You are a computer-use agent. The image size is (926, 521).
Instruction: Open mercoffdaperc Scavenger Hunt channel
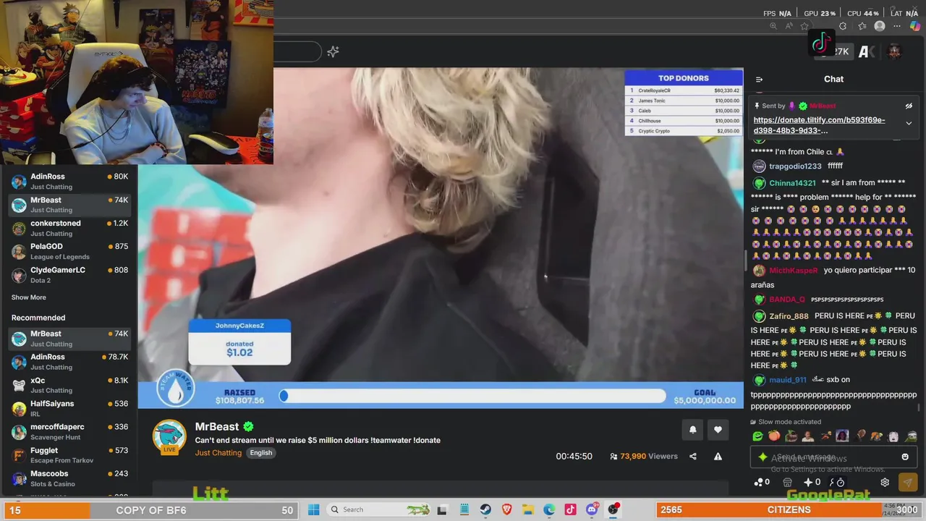tap(69, 431)
